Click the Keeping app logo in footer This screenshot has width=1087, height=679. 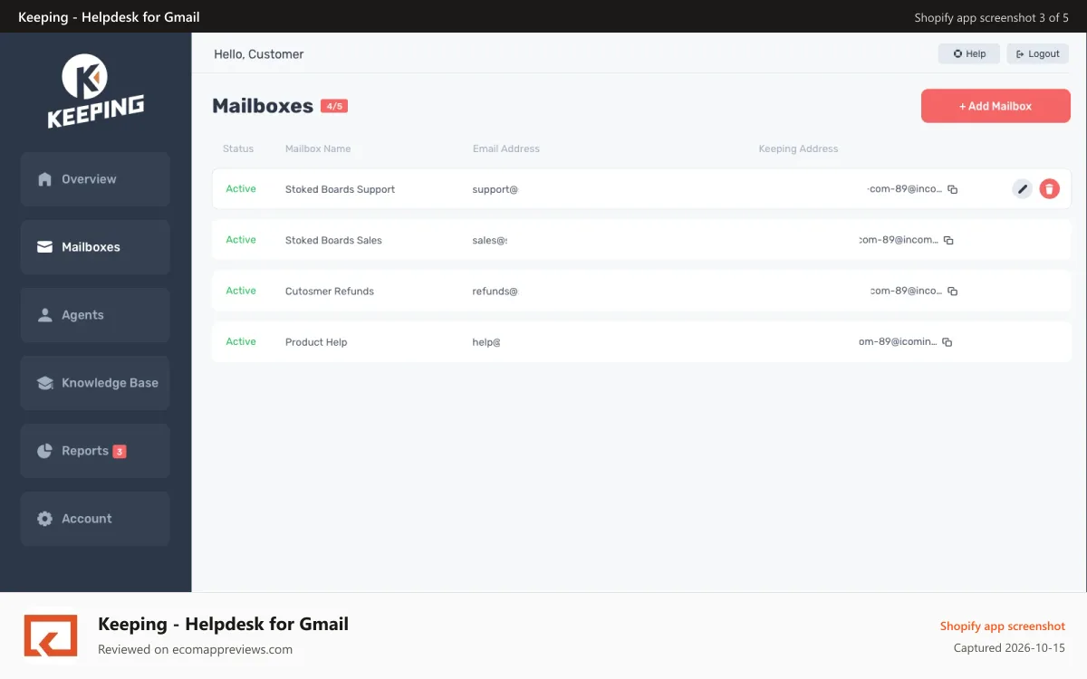click(51, 635)
